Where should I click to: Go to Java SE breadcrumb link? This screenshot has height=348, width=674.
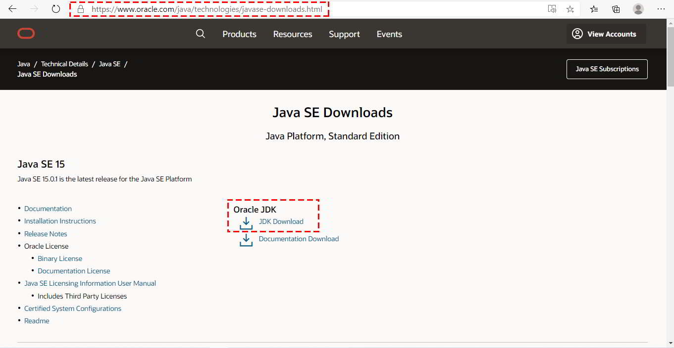109,64
